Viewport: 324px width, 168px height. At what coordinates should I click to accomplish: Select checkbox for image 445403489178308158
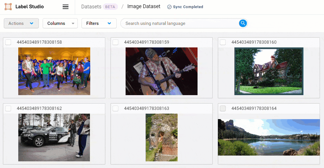[x=8, y=42]
